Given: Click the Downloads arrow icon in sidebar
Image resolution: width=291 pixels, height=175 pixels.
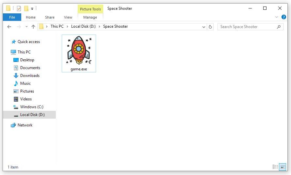Looking at the screenshot, I should tap(16, 76).
